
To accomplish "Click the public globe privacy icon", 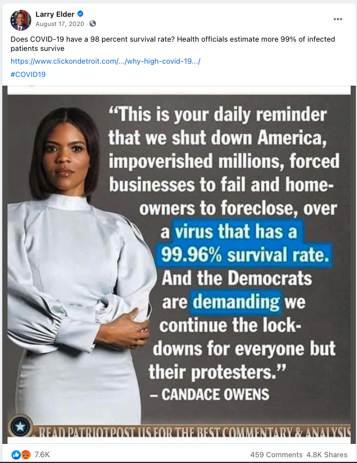I will click(92, 24).
